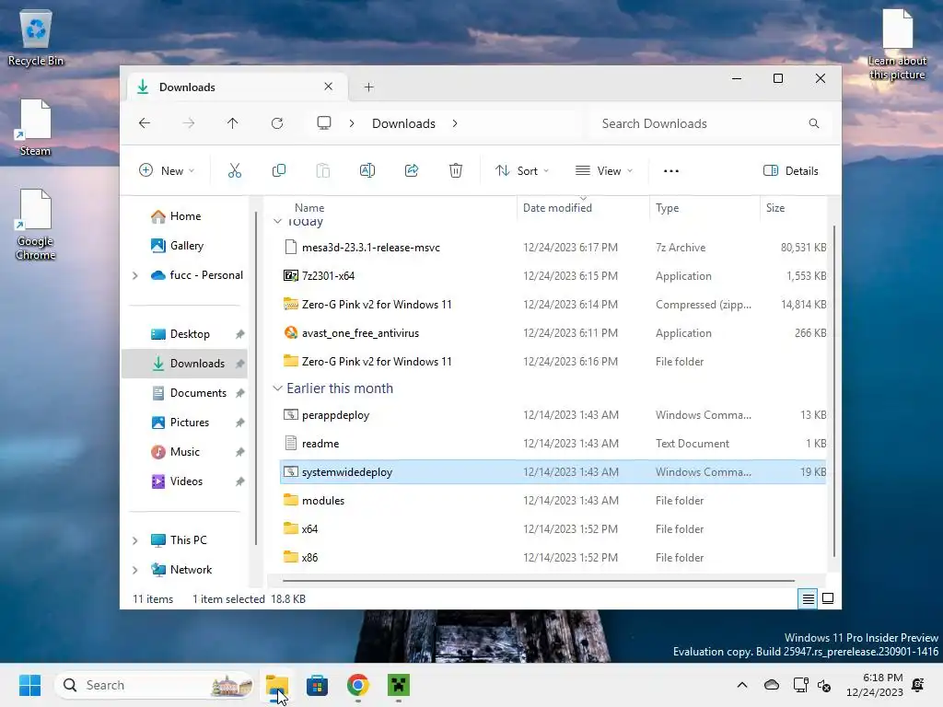Open Documents in navigation pane
This screenshot has height=707, width=943.
click(x=198, y=393)
